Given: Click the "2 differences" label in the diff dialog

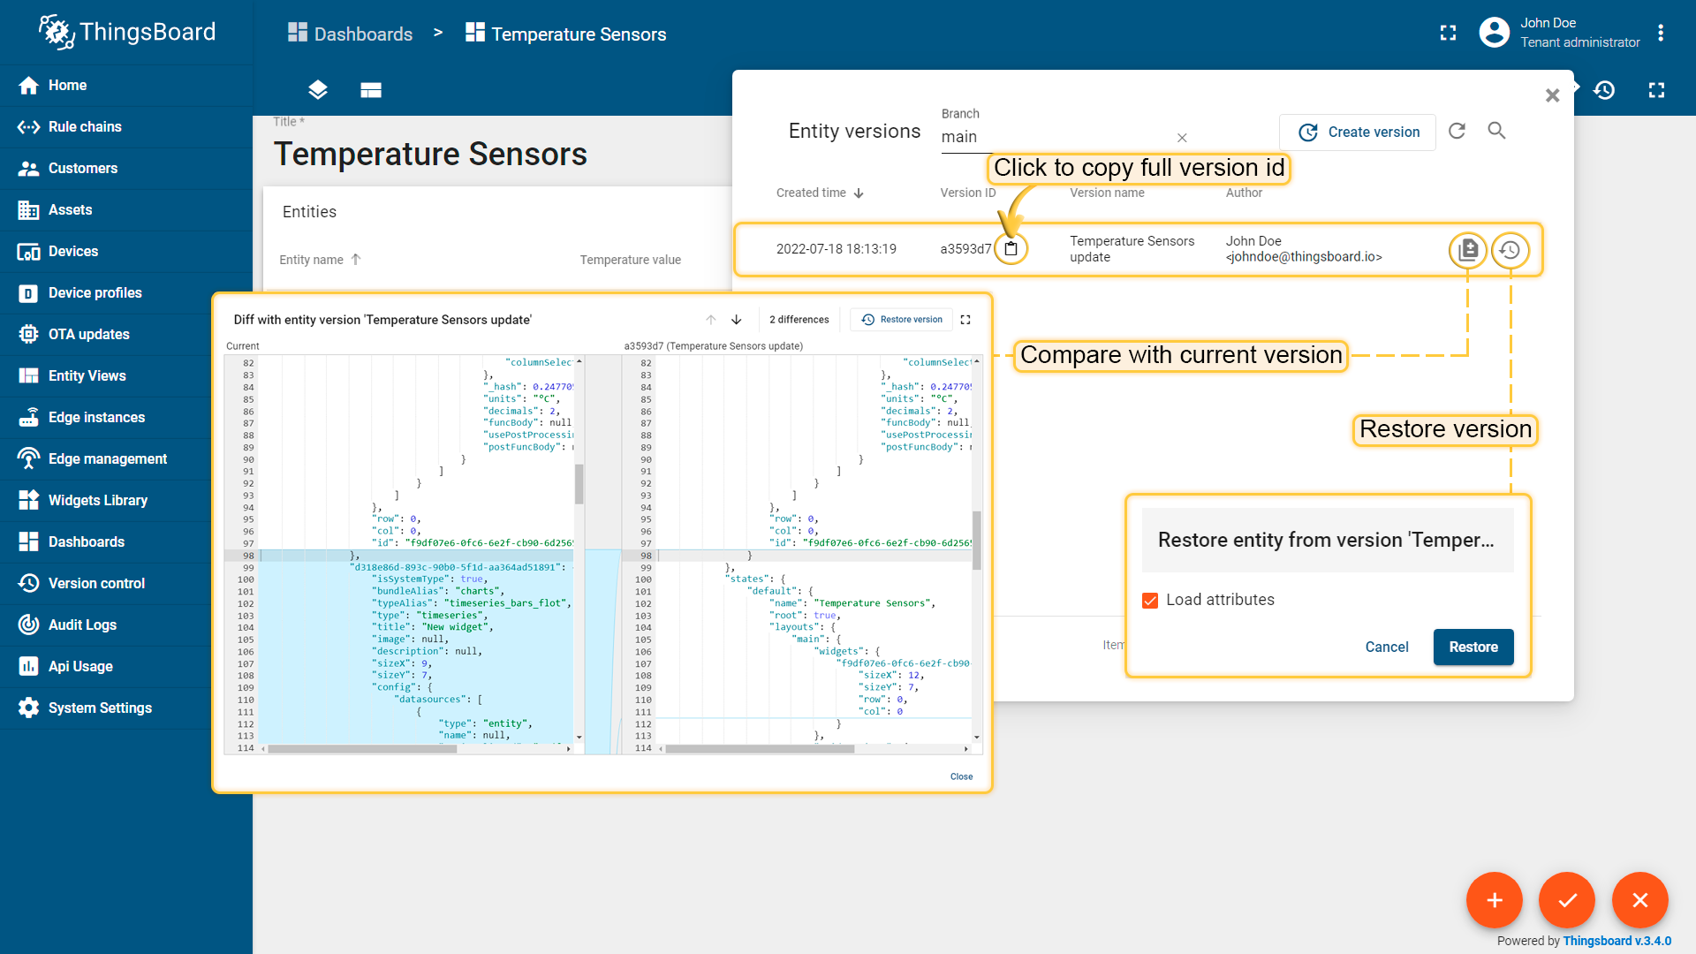Looking at the screenshot, I should point(799,320).
